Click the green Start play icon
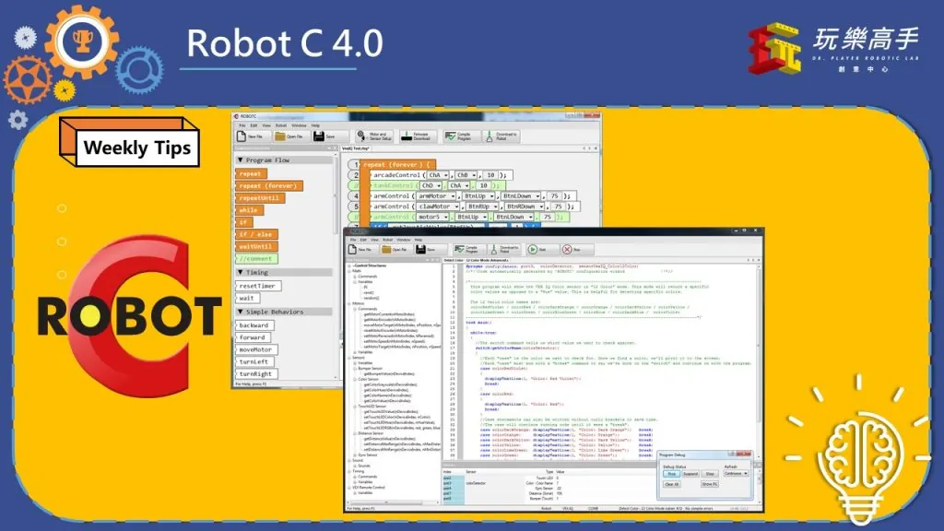The height and width of the screenshot is (531, 944). coord(533,249)
